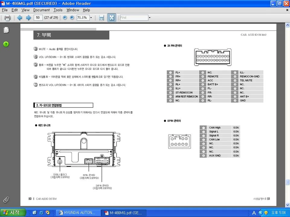Image resolution: width=290 pixels, height=217 pixels.
Task: Print the document using the printer icon
Action: tap(7, 18)
